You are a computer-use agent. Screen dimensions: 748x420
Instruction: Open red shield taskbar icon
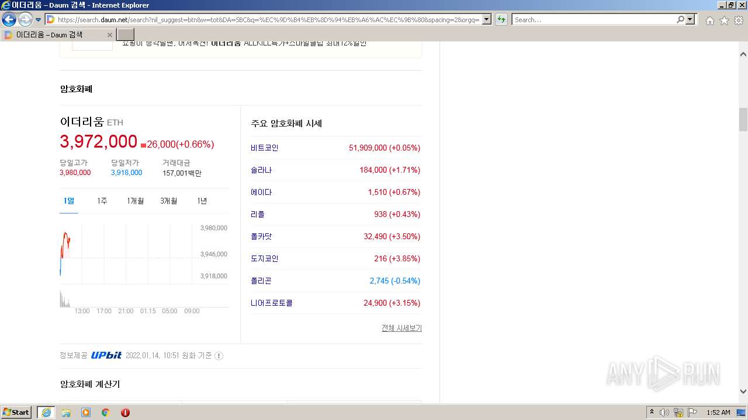[x=125, y=412]
